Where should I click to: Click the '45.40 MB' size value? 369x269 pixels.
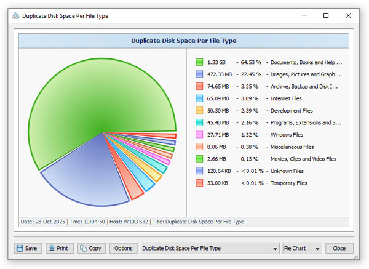(218, 122)
